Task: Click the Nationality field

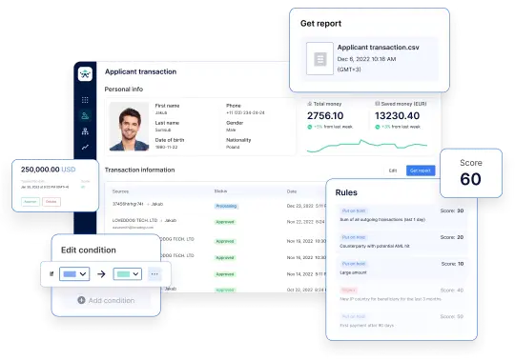Action: click(x=238, y=143)
